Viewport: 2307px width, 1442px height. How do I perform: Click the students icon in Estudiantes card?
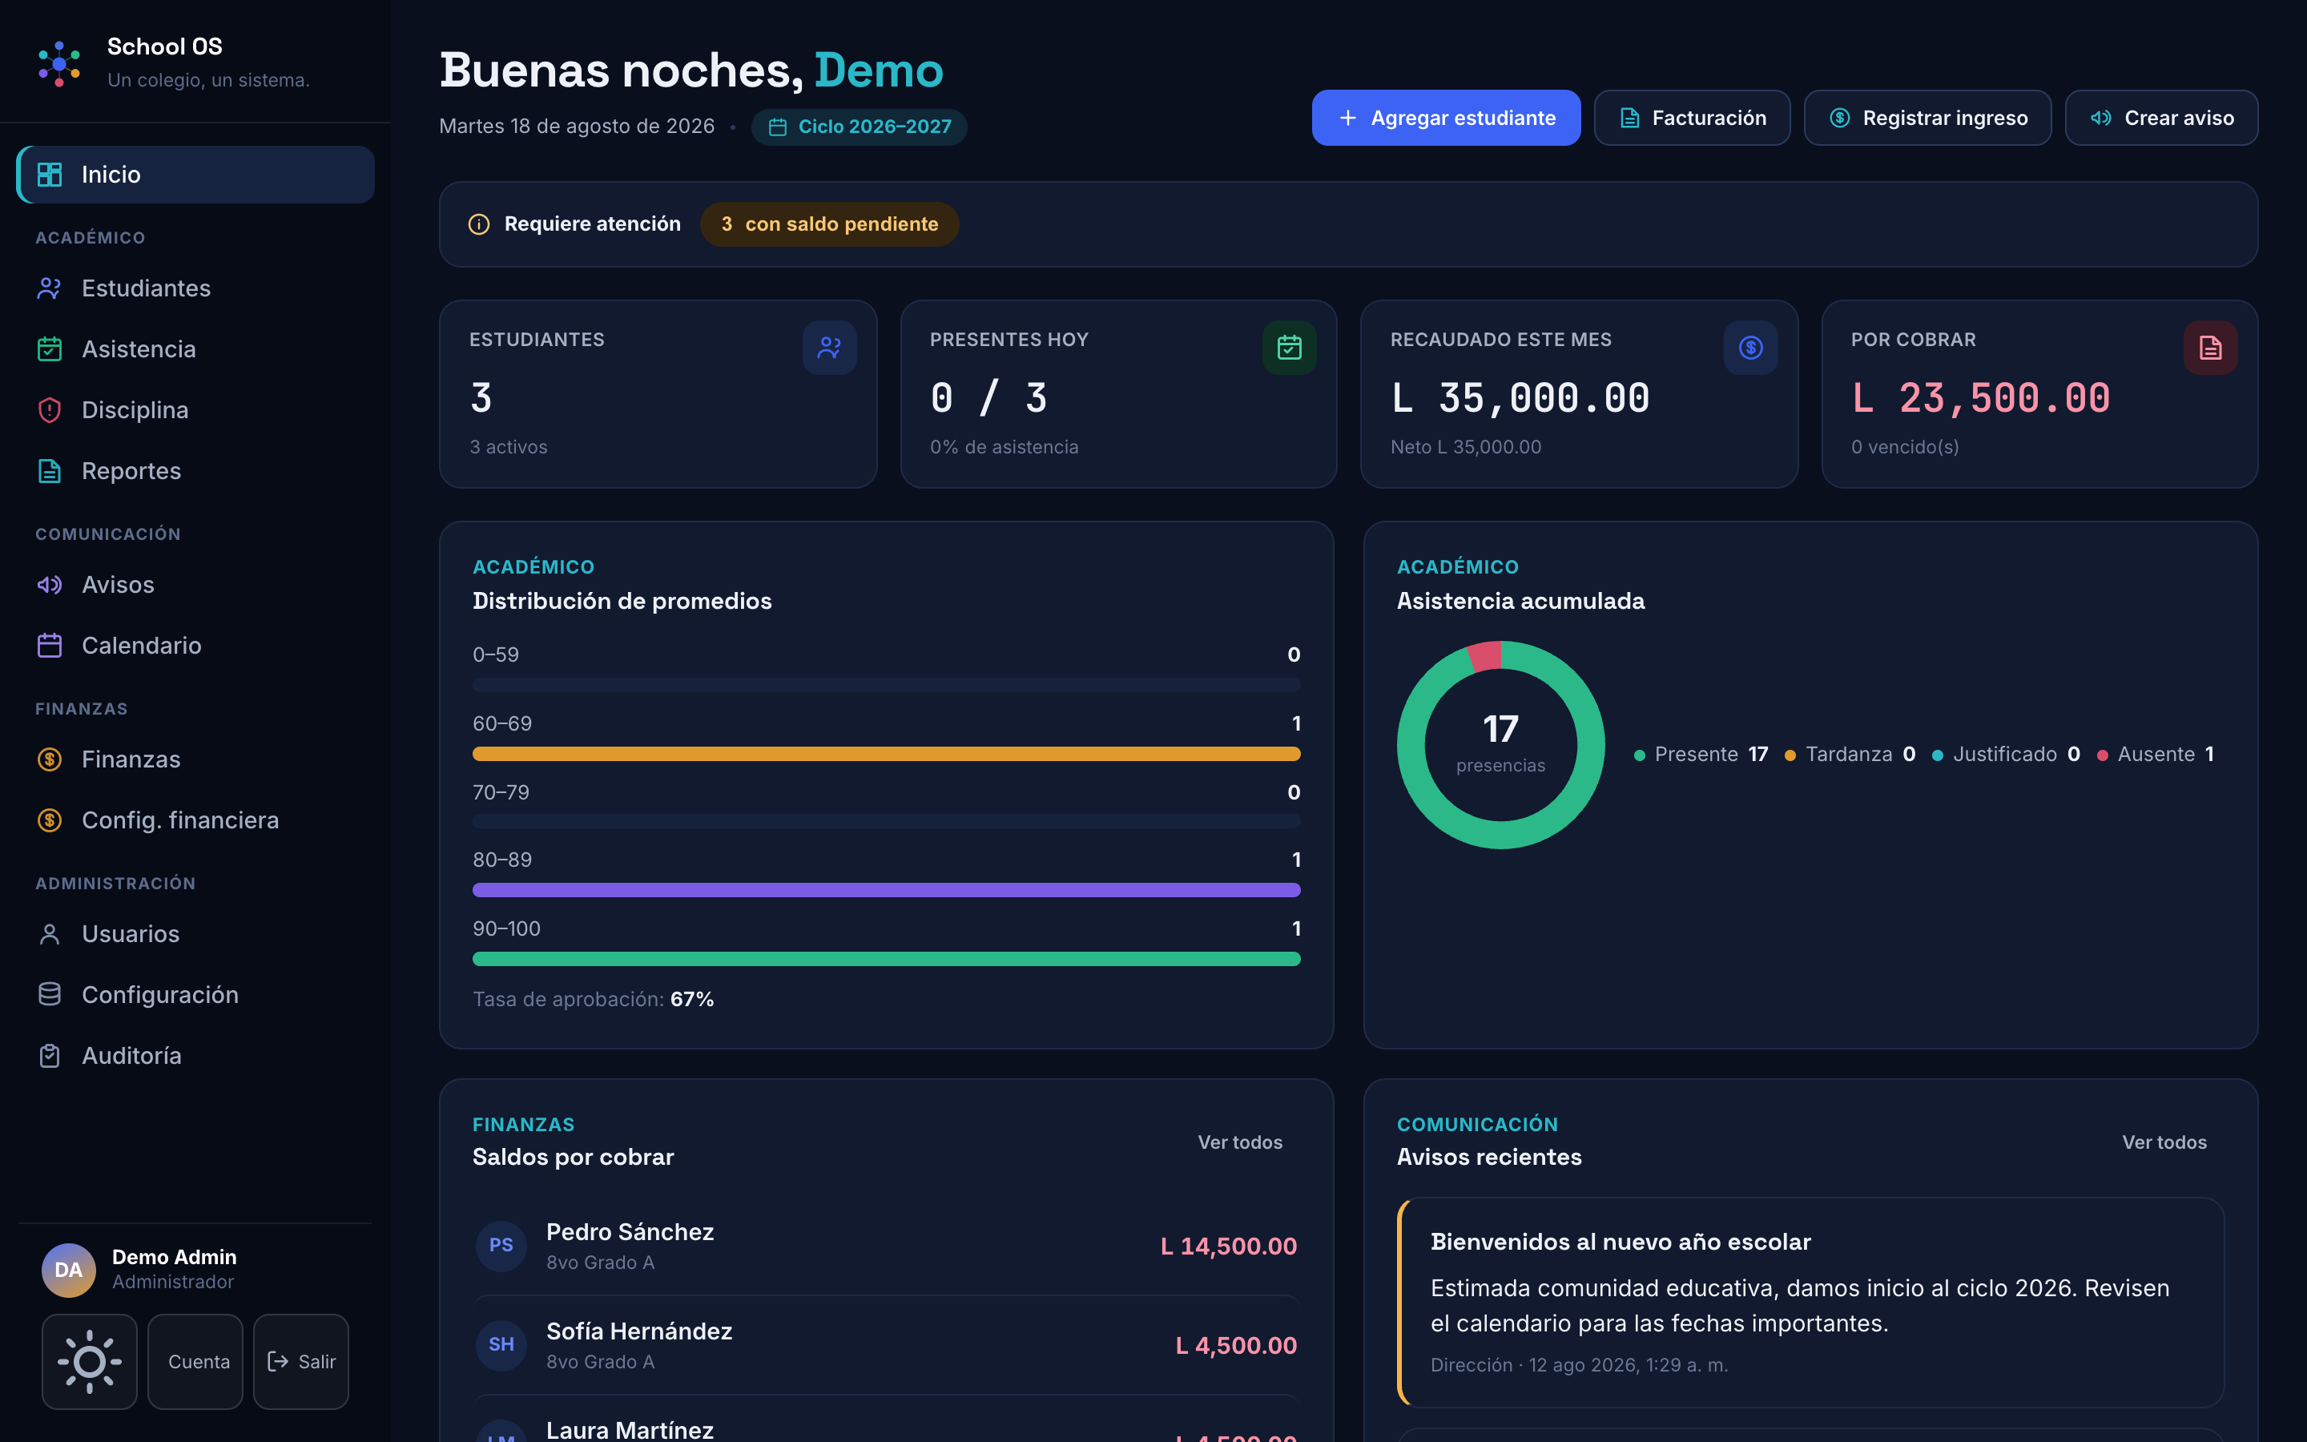(x=829, y=348)
